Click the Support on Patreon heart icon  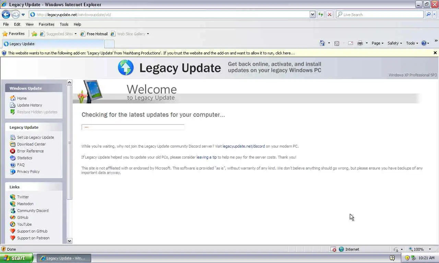[x=13, y=238]
